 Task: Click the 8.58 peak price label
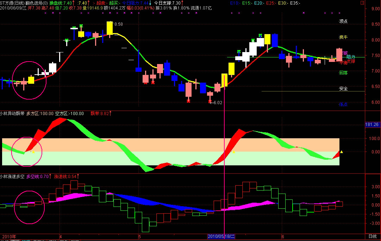pos(118,24)
